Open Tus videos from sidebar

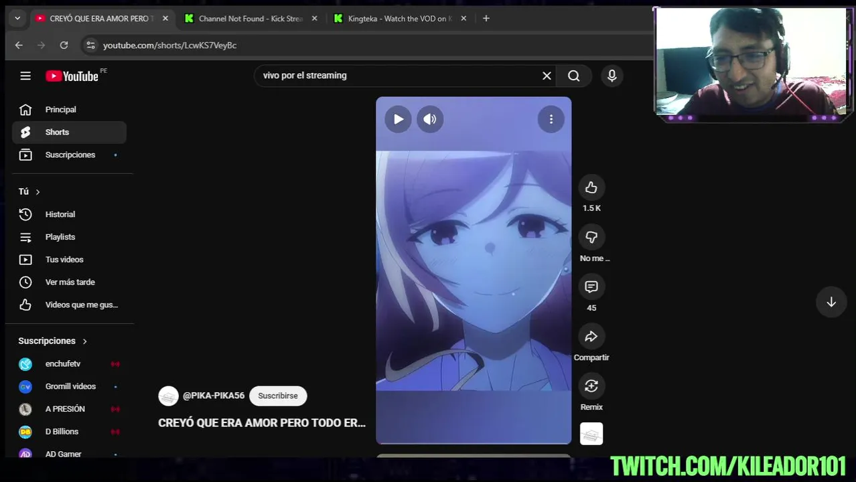pyautogui.click(x=69, y=260)
